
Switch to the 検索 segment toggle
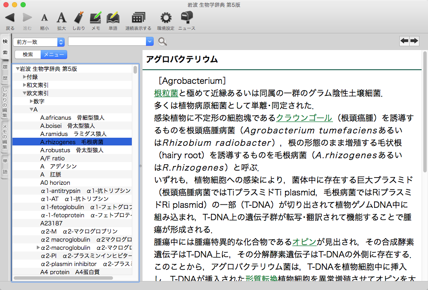pos(28,54)
